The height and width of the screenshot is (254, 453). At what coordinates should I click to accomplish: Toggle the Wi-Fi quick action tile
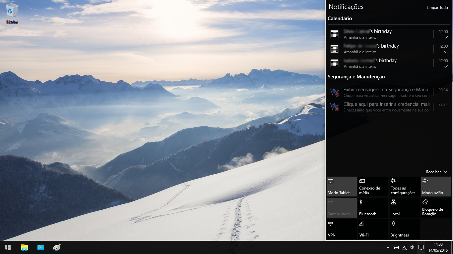pyautogui.click(x=373, y=229)
